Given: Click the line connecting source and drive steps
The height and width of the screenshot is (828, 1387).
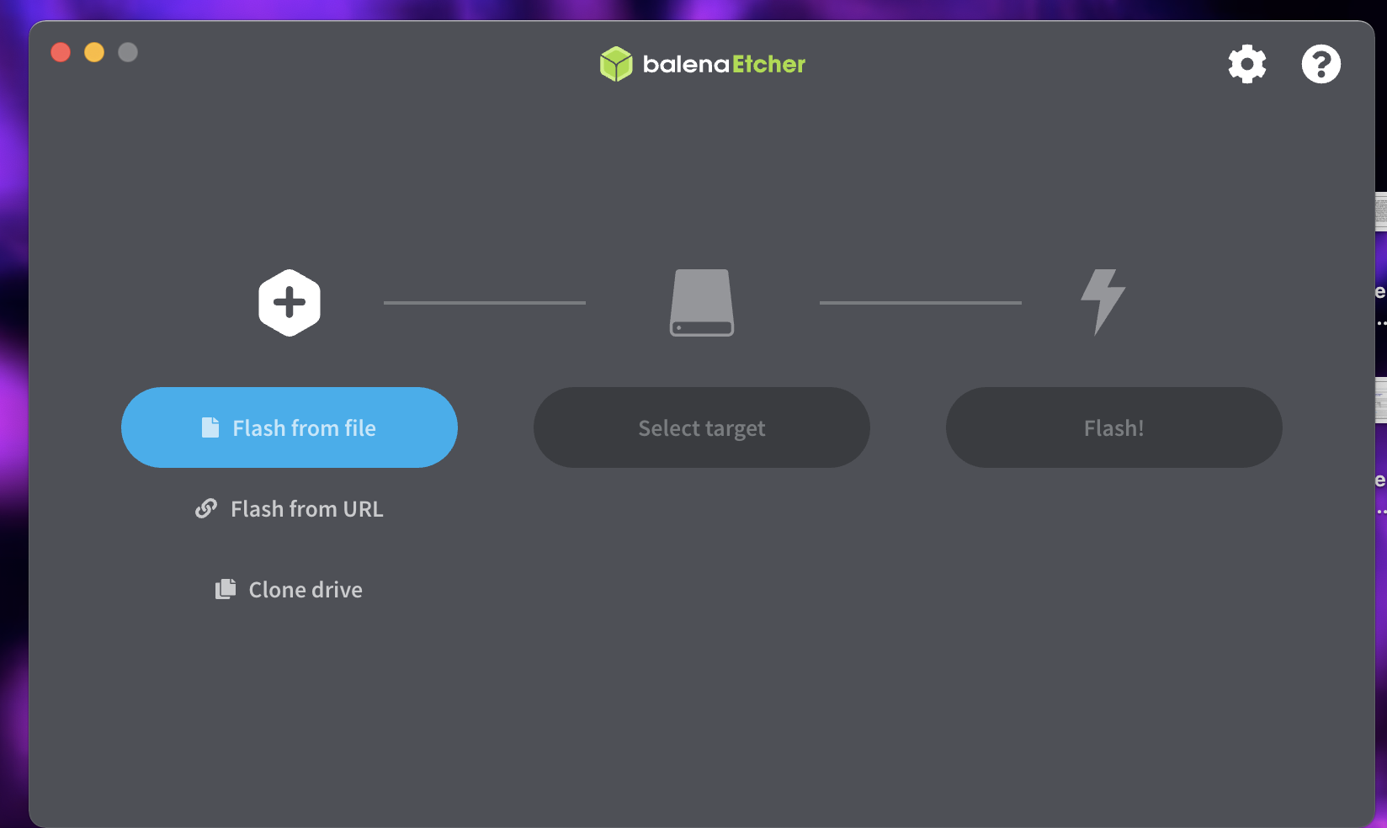Looking at the screenshot, I should (x=485, y=303).
